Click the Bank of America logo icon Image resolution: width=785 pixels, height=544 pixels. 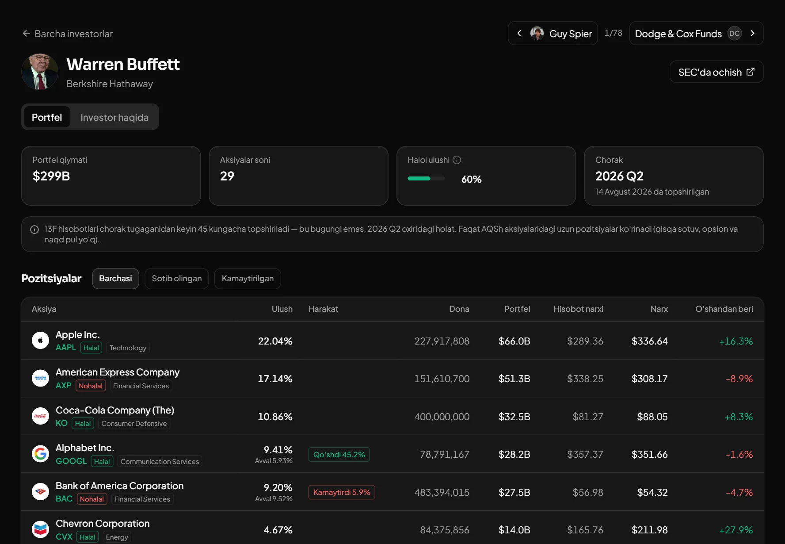click(x=40, y=492)
